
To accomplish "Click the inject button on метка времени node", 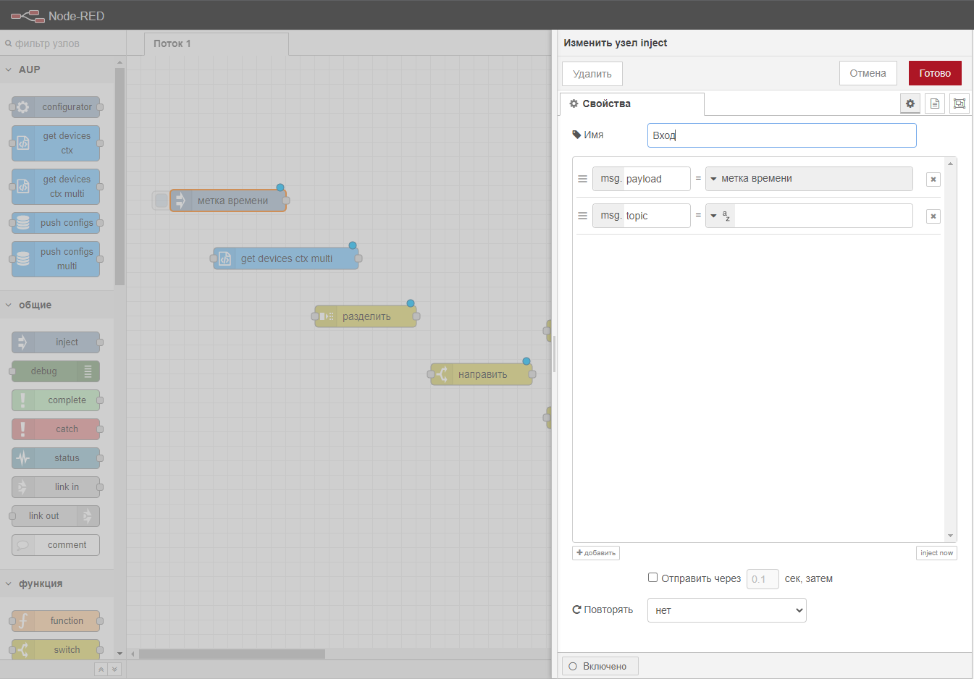I will [161, 201].
